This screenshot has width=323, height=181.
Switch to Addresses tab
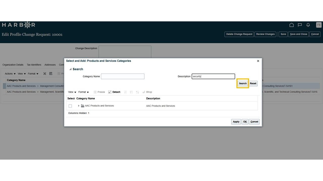pos(50,65)
